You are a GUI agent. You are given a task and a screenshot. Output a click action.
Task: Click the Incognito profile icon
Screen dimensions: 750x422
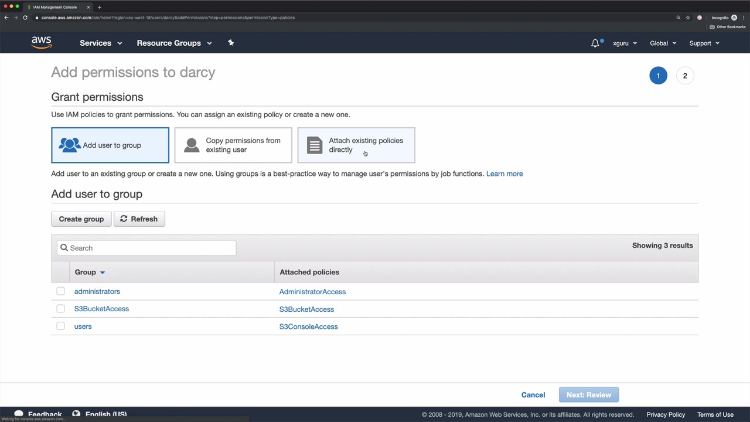[734, 18]
